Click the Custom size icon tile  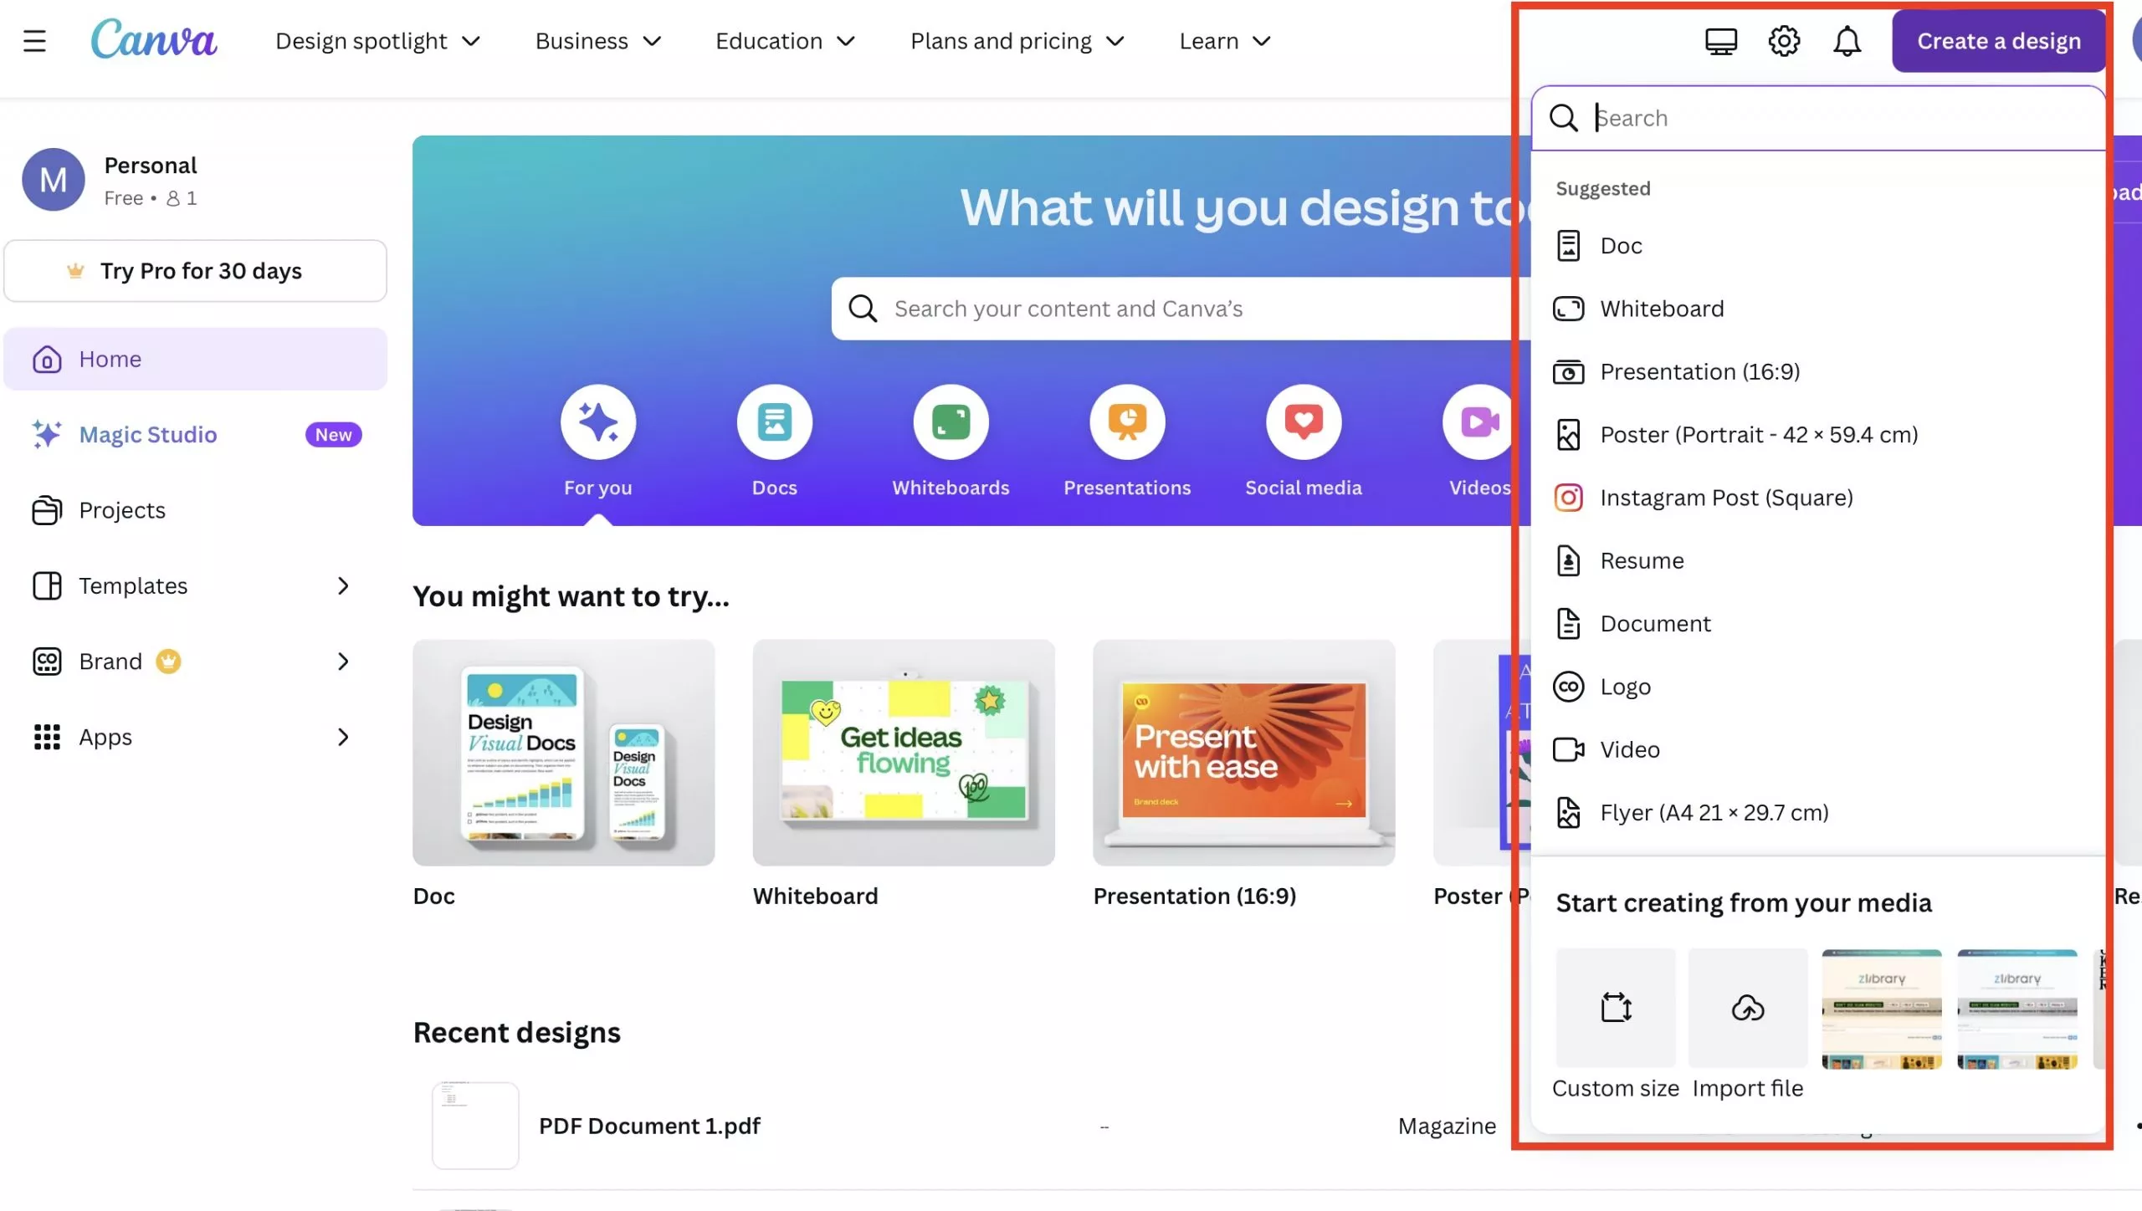click(1616, 1008)
